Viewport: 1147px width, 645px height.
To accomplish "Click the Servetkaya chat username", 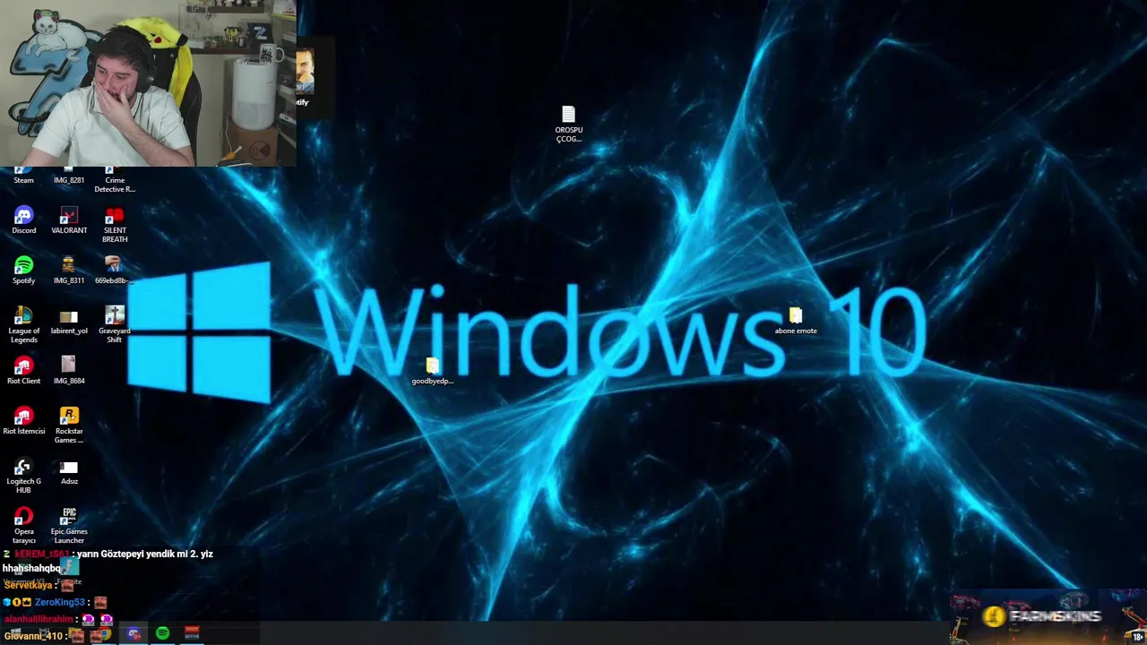I will (x=28, y=585).
